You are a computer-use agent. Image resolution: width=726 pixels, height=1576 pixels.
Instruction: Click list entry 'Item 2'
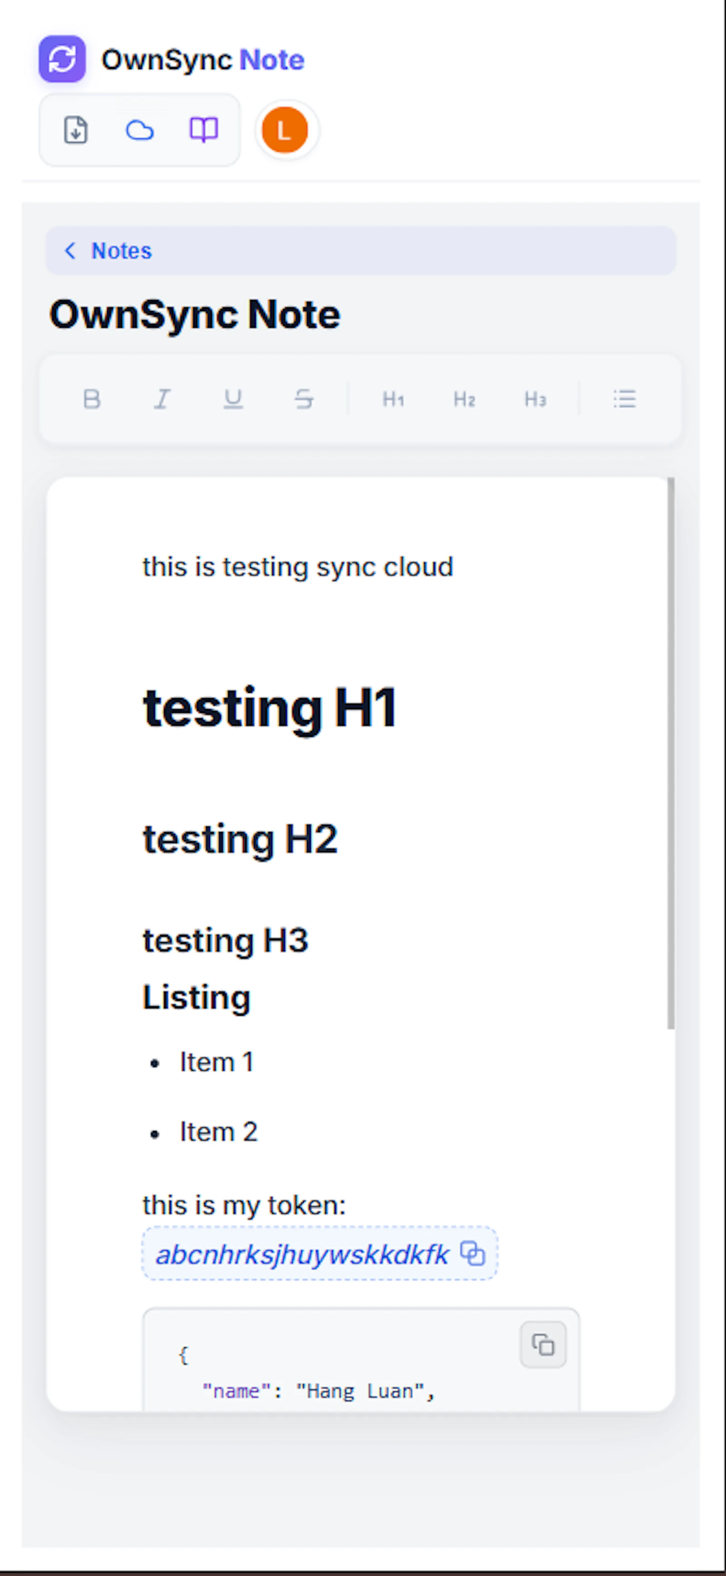218,1132
